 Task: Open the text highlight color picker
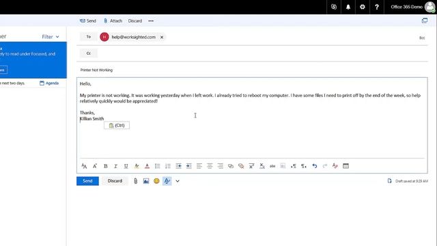(x=137, y=166)
